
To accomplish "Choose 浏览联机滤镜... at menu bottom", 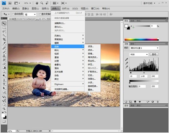I will click(x=68, y=89).
